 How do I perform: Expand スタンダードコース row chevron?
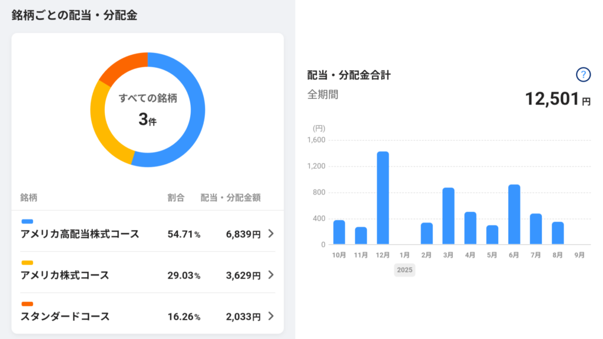271,316
